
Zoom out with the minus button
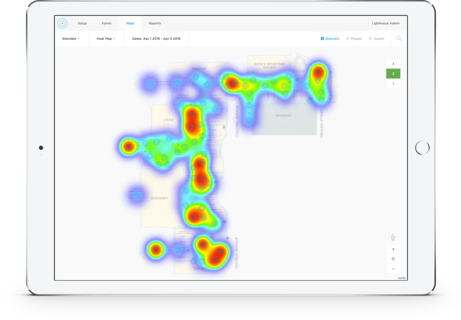(393, 269)
